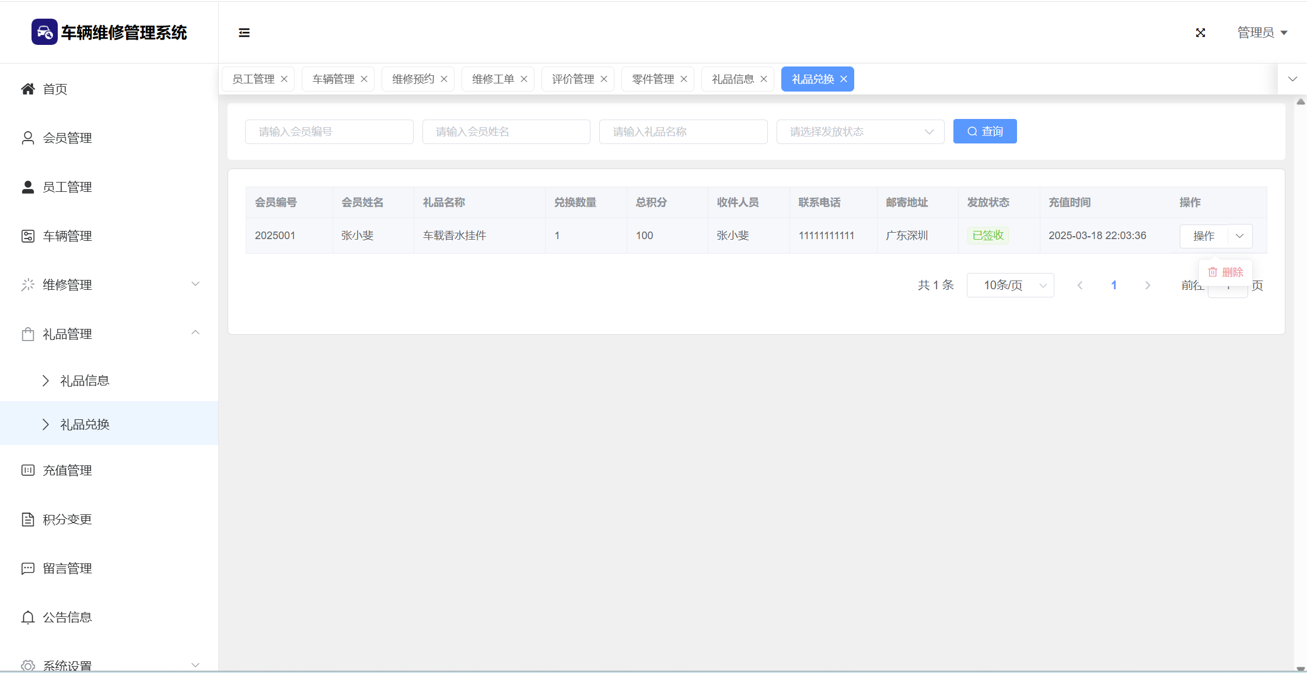The width and height of the screenshot is (1307, 673).
Task: Switch to the 维修工单 tab
Action: point(492,79)
